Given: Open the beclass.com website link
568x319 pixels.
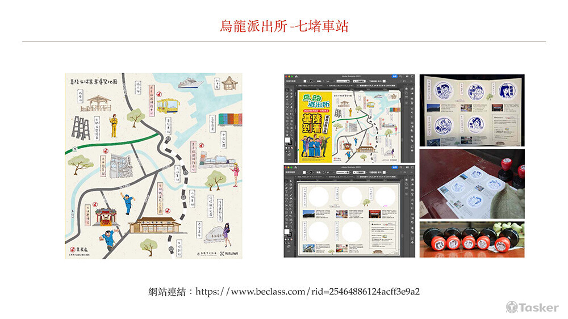Looking at the screenshot, I should coord(307,292).
